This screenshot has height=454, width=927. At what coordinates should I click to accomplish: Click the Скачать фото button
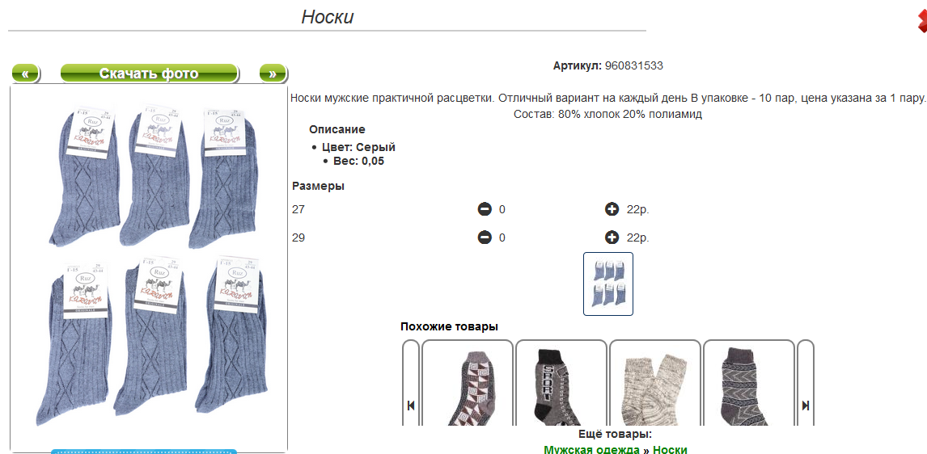149,74
